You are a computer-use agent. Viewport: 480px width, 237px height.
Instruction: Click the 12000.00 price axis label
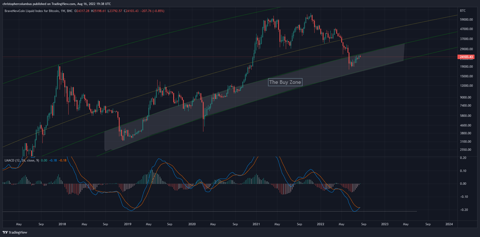[x=466, y=86]
